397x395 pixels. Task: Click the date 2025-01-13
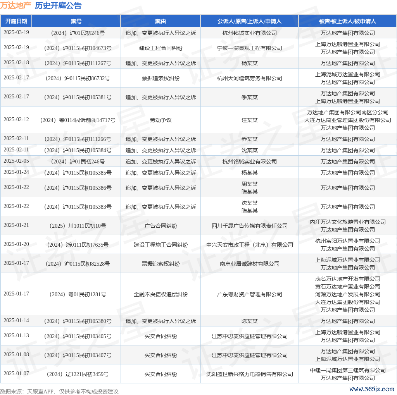coord(16,336)
